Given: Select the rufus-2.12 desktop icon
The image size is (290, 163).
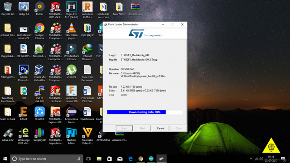Looking at the screenshot, I should (x=8, y=135).
